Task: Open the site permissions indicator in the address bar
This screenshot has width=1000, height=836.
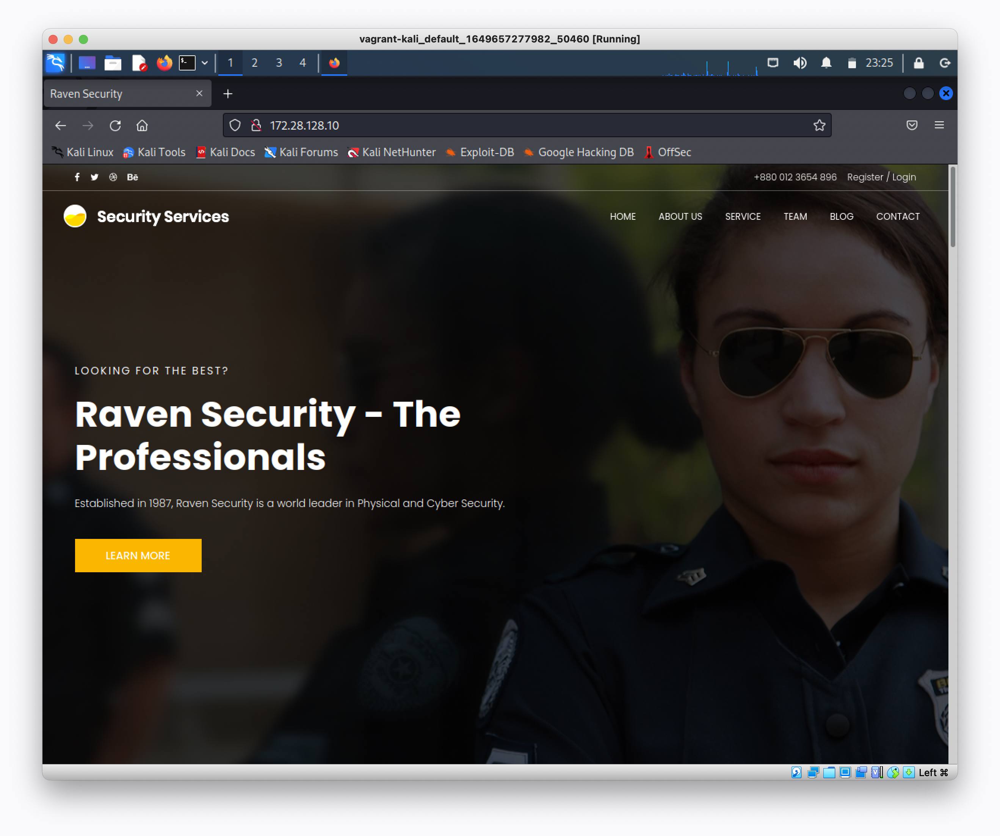Action: coord(256,125)
